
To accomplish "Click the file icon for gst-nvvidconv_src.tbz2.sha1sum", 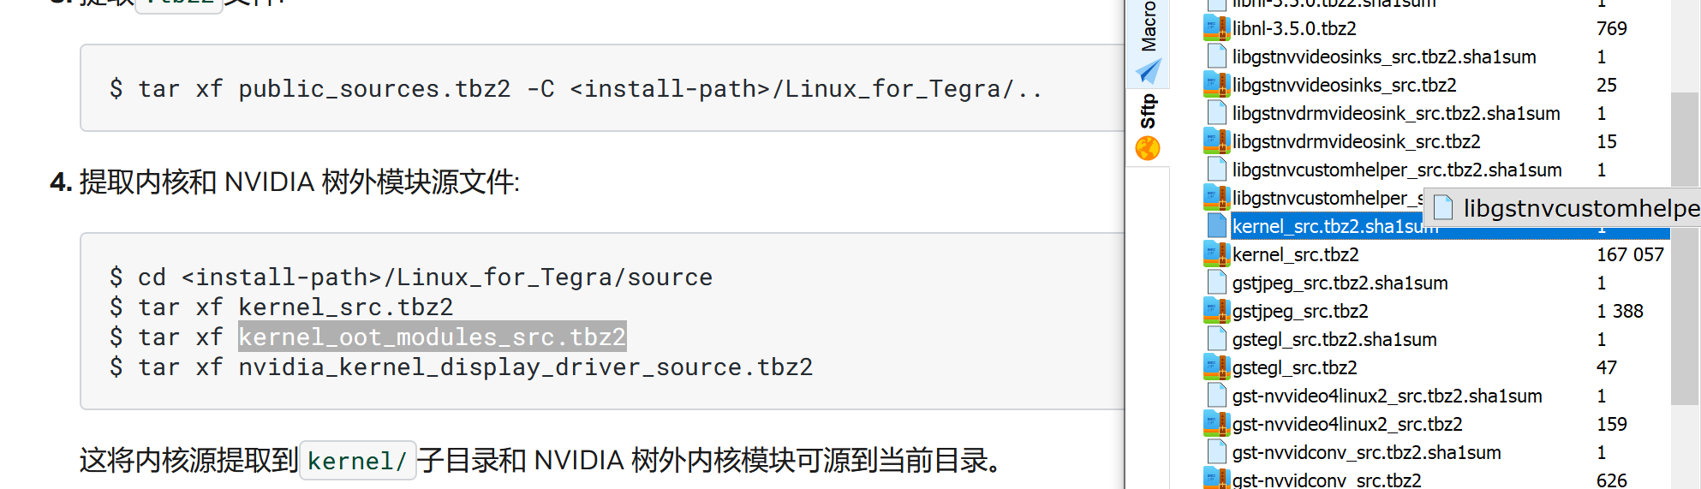I will coord(1216,452).
